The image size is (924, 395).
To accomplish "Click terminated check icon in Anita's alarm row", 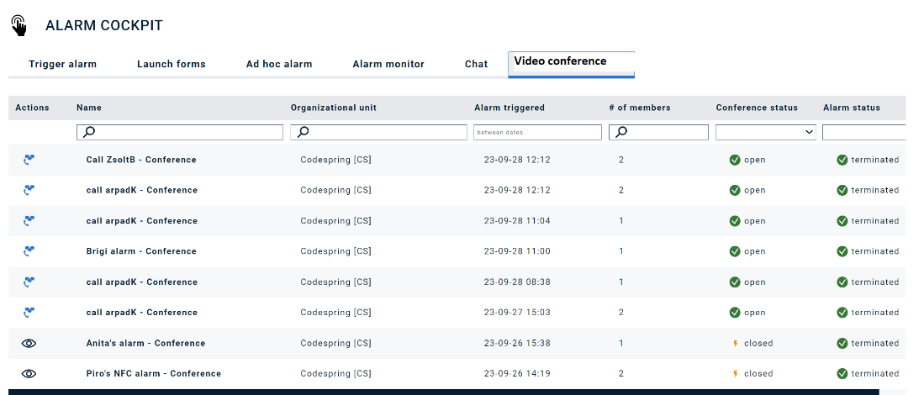I will (x=842, y=343).
